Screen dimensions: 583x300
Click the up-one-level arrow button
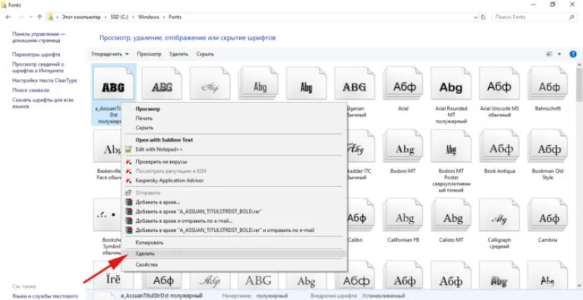39,17
